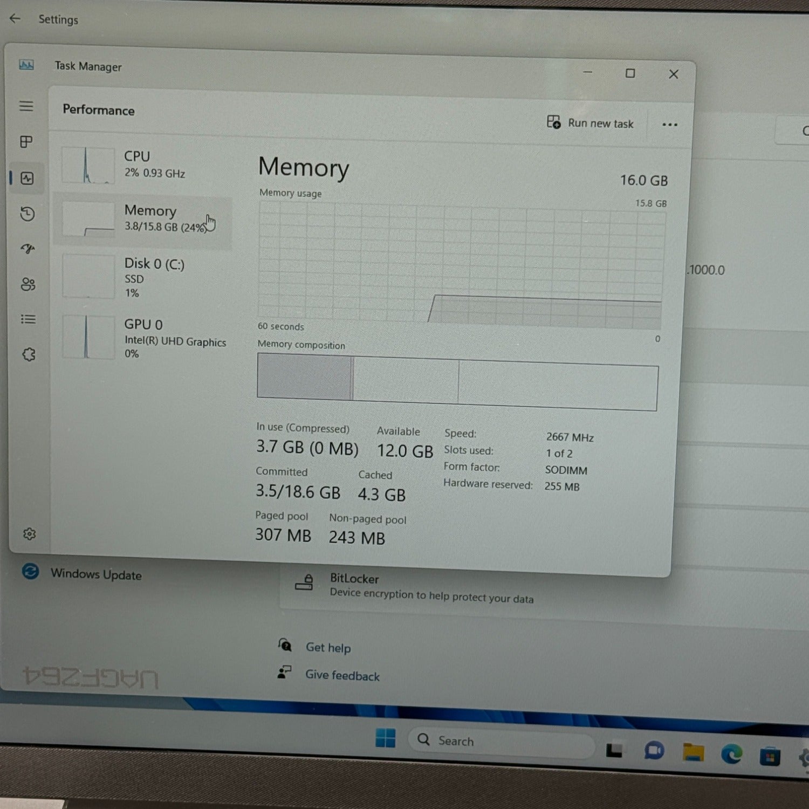Open the Services puzzle icon in sidebar
The width and height of the screenshot is (809, 809).
coord(29,354)
